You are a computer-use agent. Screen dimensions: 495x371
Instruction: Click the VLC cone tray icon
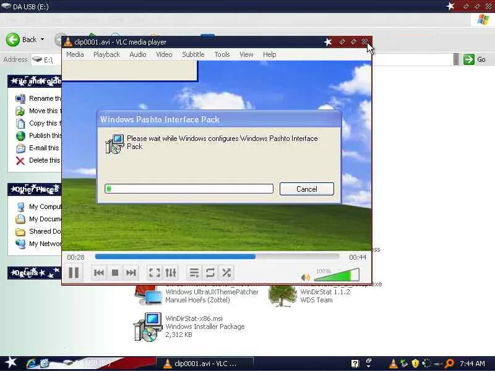(393, 364)
